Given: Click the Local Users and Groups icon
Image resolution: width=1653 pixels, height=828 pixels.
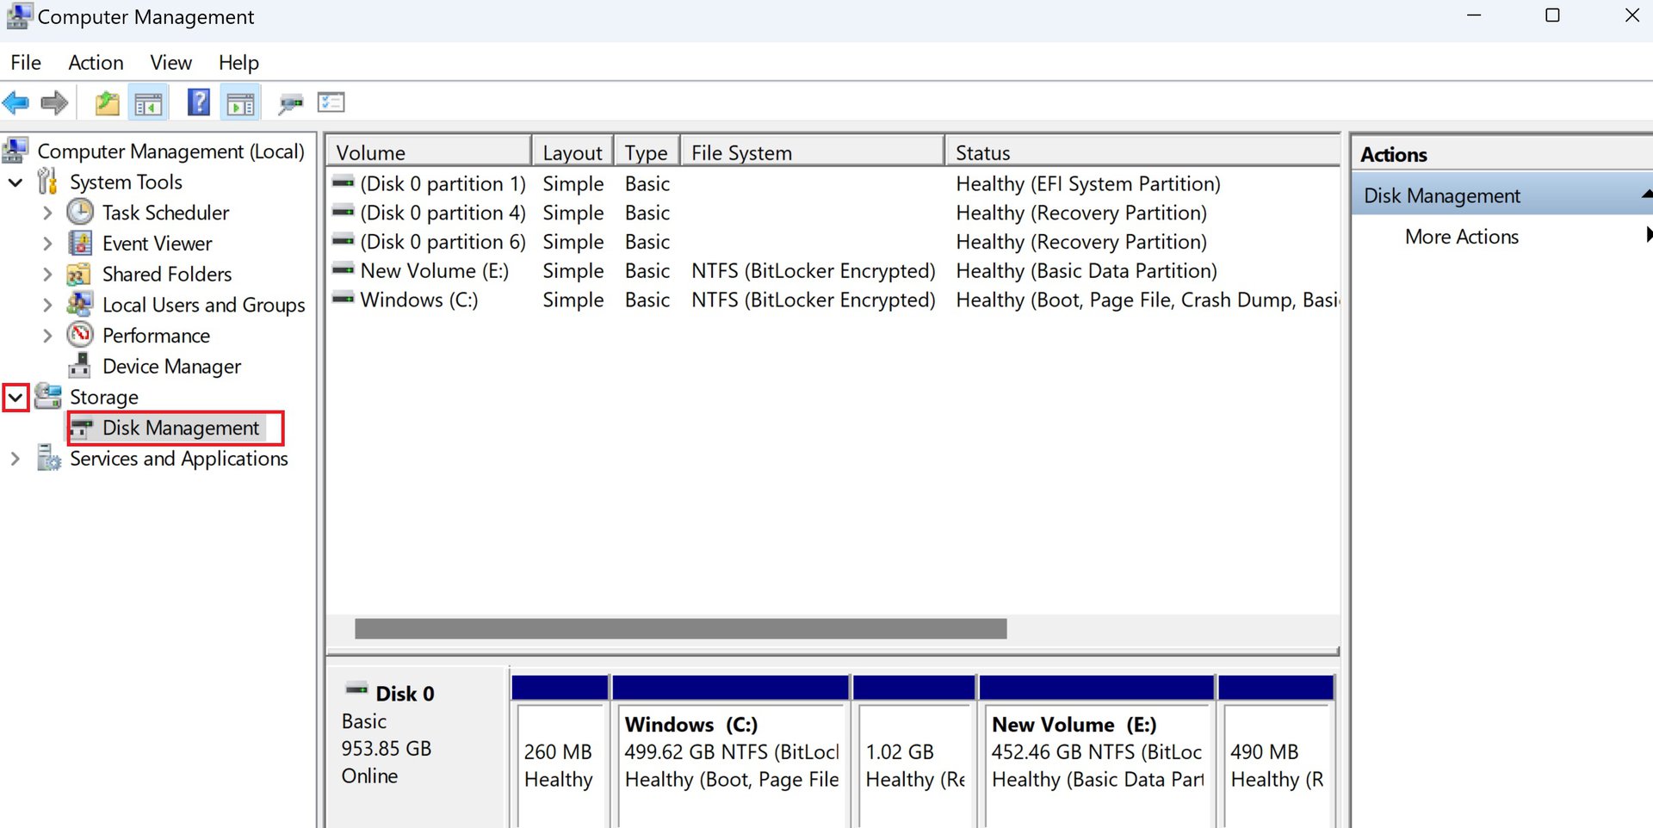Looking at the screenshot, I should pyautogui.click(x=80, y=304).
